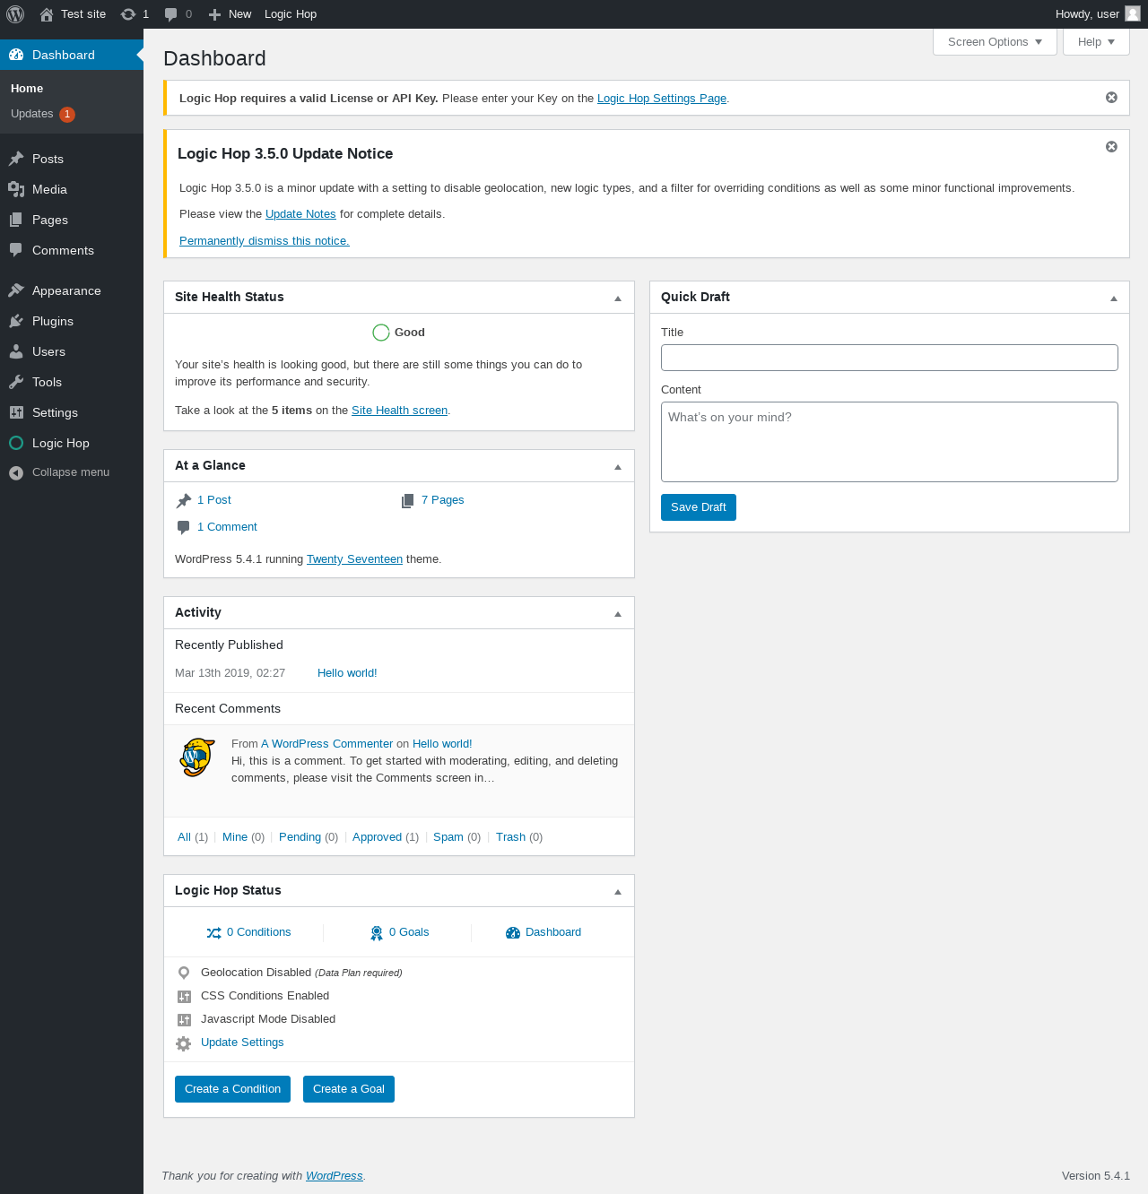Screen dimensions: 1148x1194
Task: Click the Dashboard gauge icon in sidebar
Action: (x=16, y=55)
